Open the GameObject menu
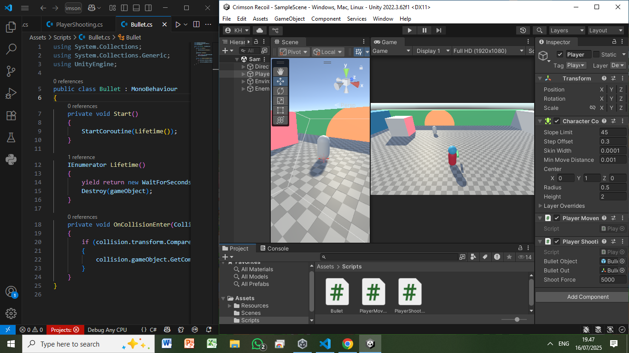 pyautogui.click(x=290, y=19)
